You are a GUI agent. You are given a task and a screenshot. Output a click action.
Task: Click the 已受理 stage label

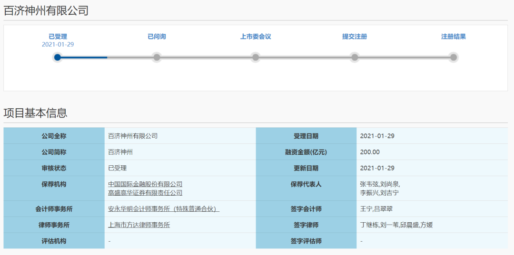pos(58,37)
